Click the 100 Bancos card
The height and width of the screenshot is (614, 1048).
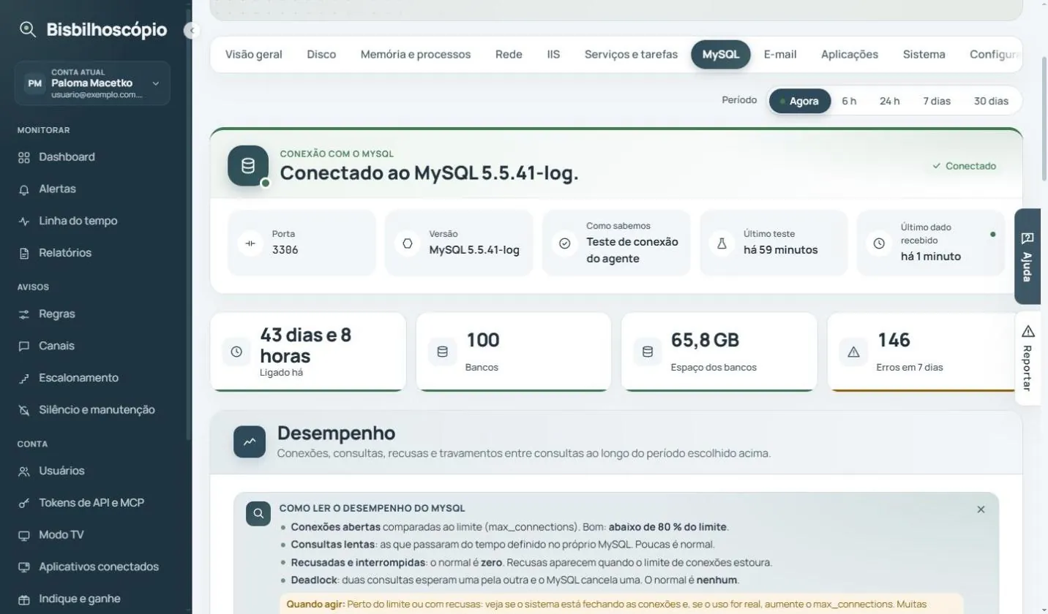513,352
